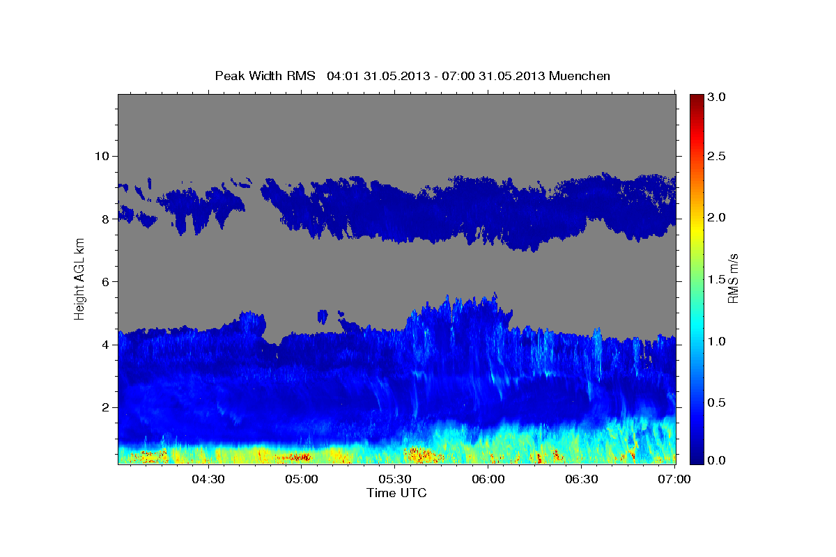The height and width of the screenshot is (557, 836).
Task: Click the colorbar label '2.0'
Action: tap(717, 218)
